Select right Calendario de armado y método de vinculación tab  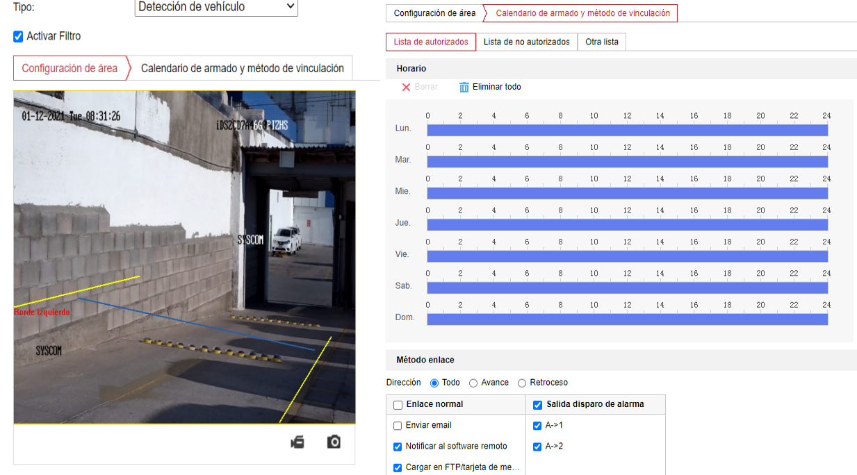[582, 13]
